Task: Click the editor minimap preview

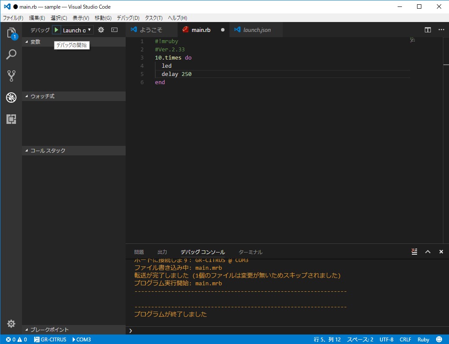Action: point(412,40)
